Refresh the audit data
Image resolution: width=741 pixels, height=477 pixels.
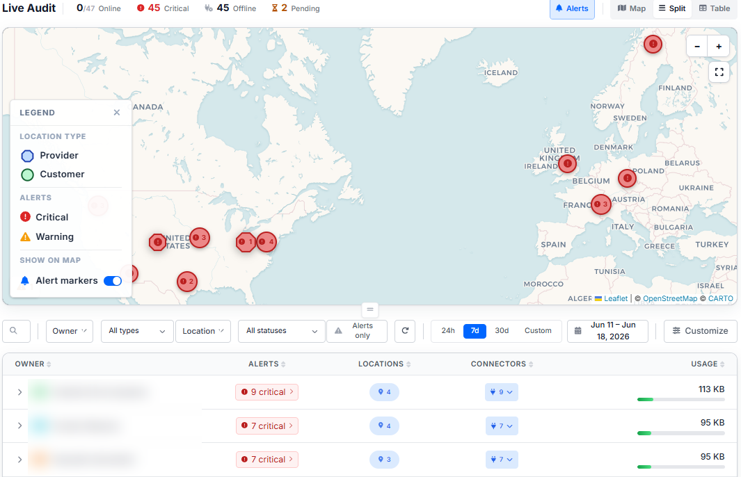(405, 331)
